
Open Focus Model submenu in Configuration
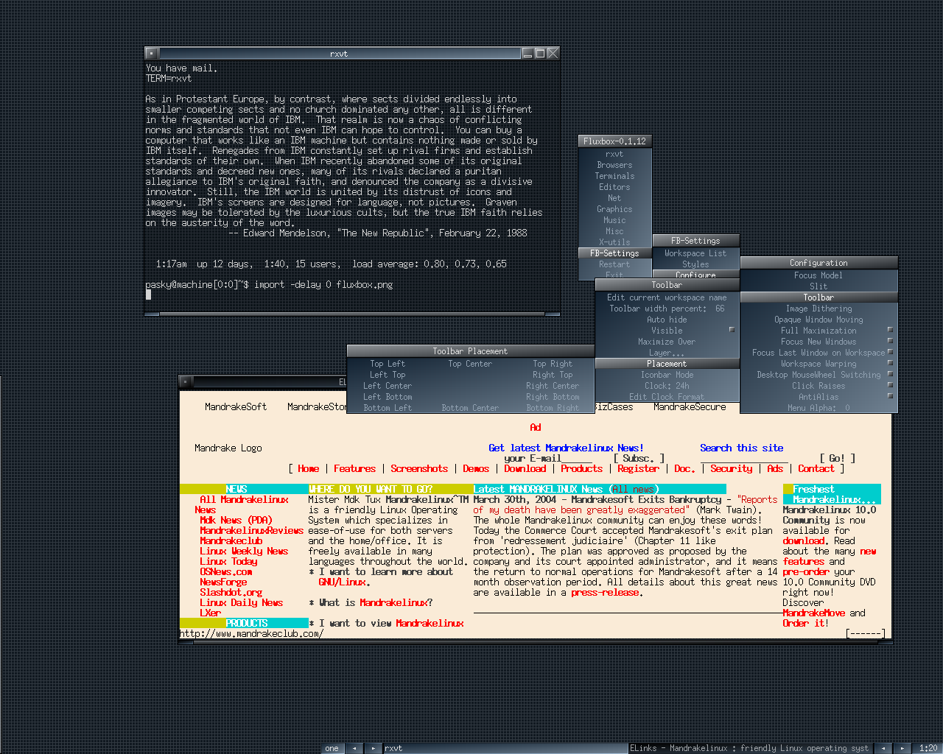(818, 275)
